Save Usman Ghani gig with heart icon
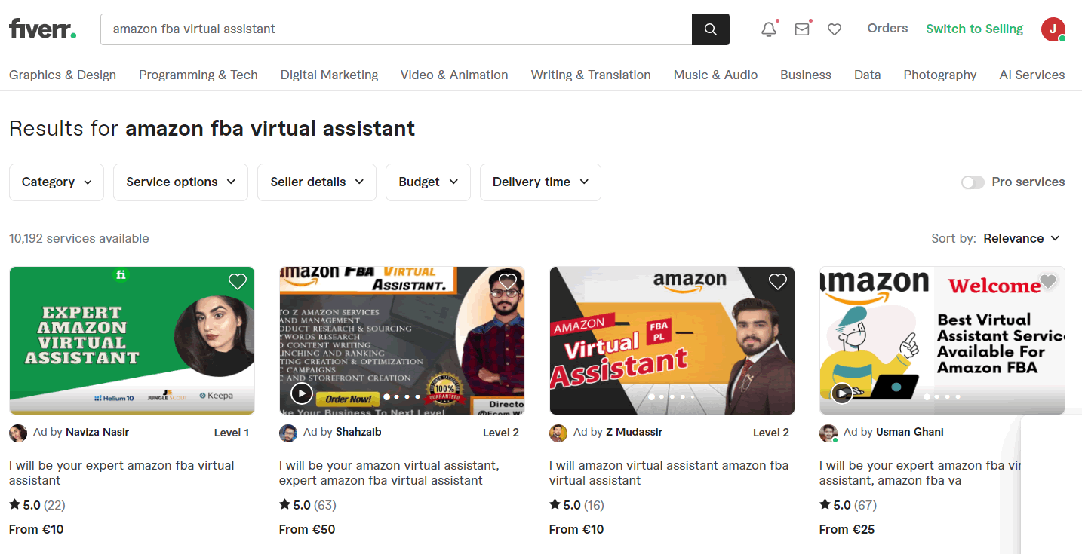 (x=1048, y=282)
